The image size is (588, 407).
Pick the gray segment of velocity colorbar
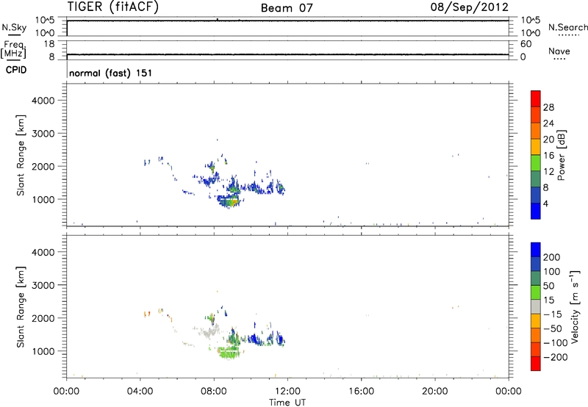[x=536, y=307]
